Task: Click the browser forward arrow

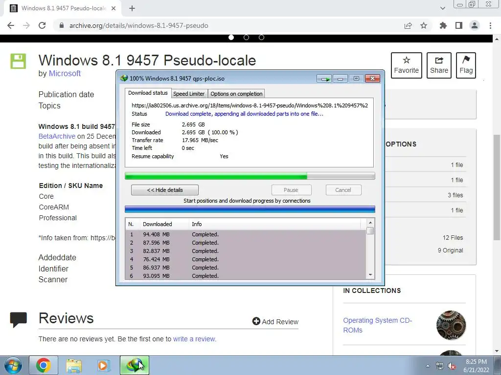Action: click(26, 25)
